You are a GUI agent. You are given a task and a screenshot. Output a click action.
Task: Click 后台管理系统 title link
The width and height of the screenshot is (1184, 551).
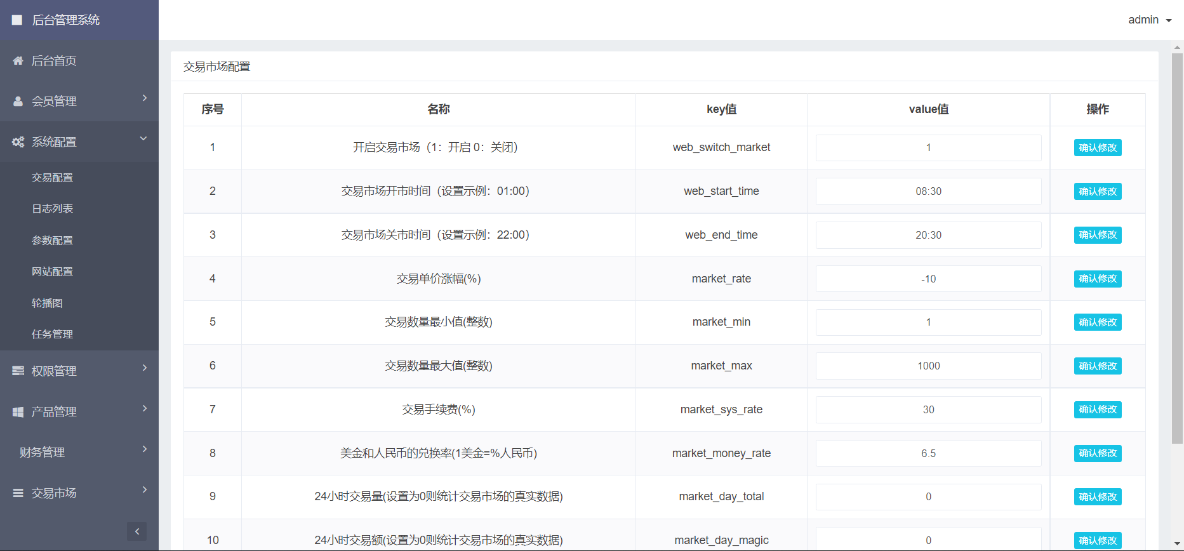pos(65,20)
